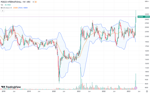Click the 25000 price axis label

(x=147, y=27)
